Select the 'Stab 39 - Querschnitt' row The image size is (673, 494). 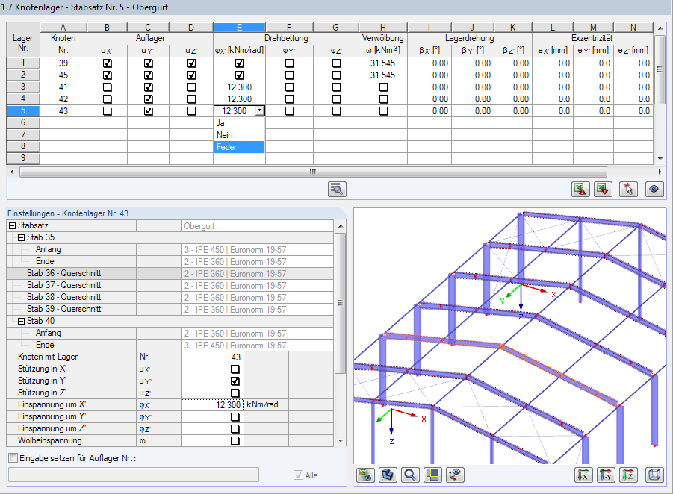(x=170, y=309)
